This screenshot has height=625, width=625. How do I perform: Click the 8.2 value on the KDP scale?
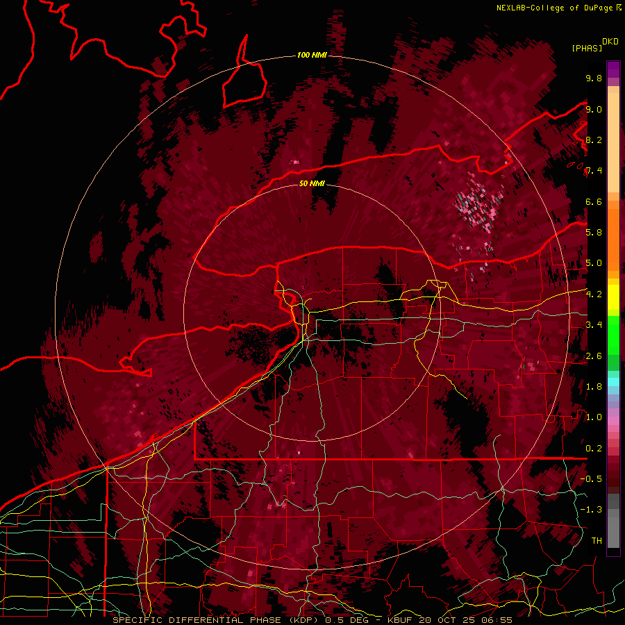coord(594,140)
